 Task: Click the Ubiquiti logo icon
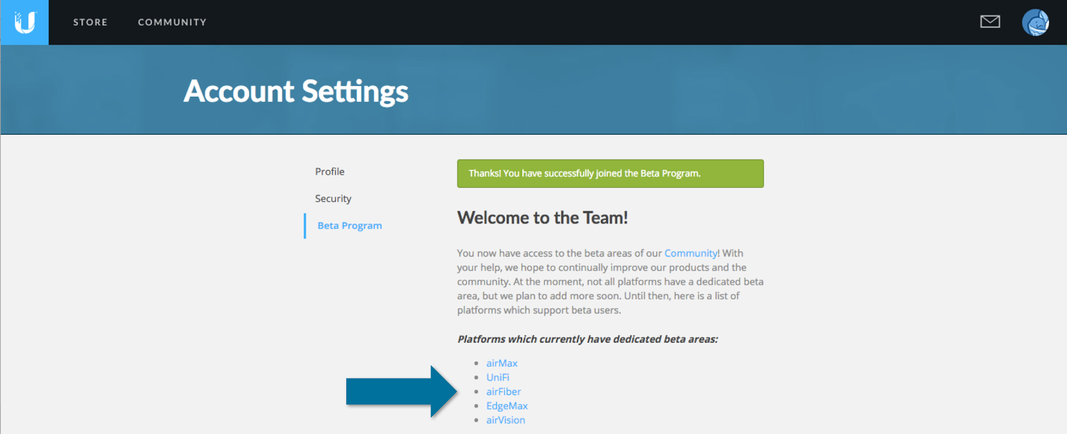pos(25,23)
